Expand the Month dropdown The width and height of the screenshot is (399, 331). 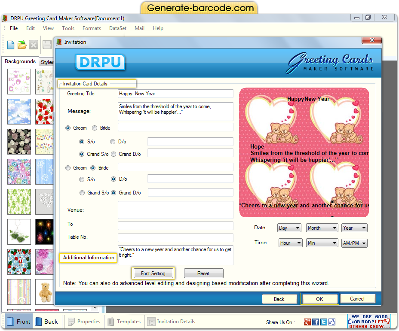322,228
